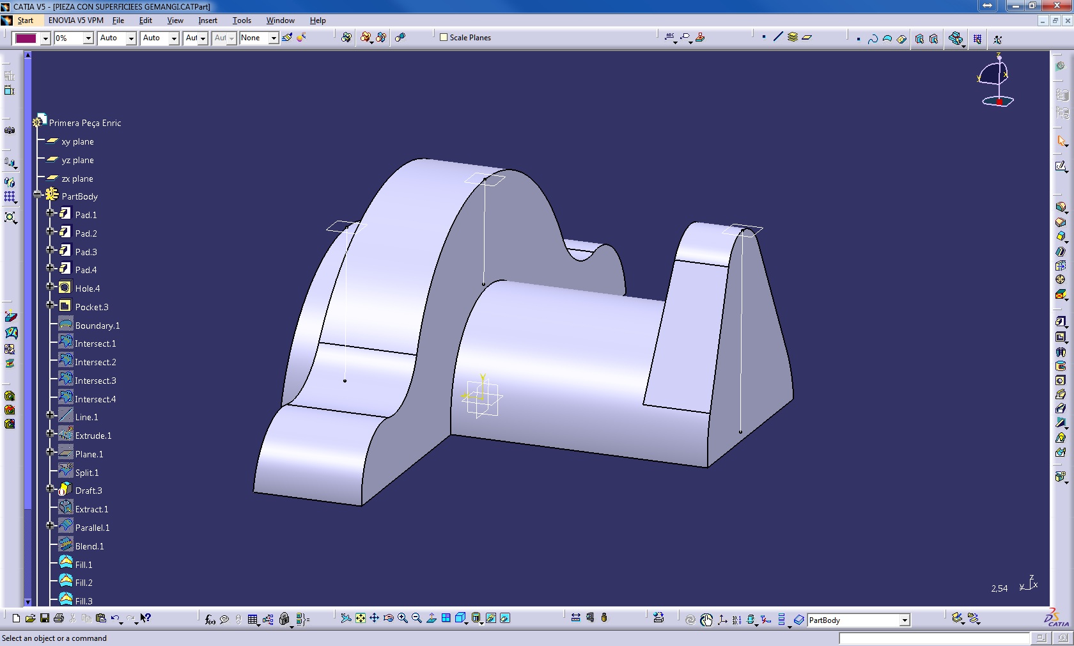The image size is (1074, 646).
Task: Open the Formula f(x) tool
Action: pyautogui.click(x=210, y=619)
